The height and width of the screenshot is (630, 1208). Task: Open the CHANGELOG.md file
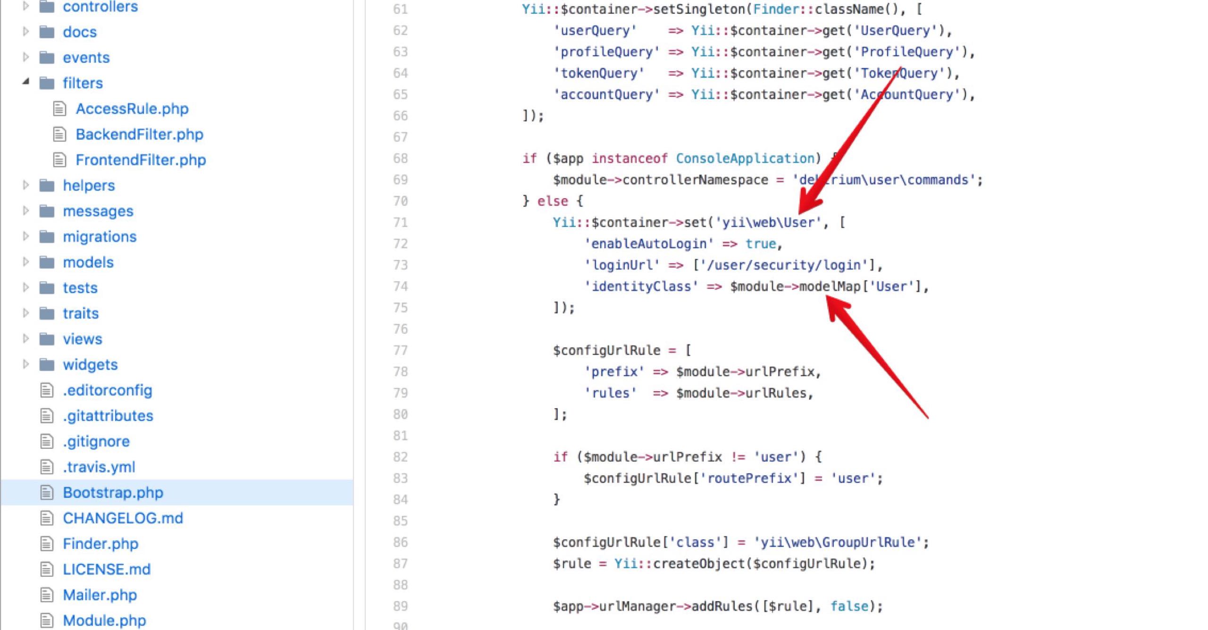pos(123,518)
